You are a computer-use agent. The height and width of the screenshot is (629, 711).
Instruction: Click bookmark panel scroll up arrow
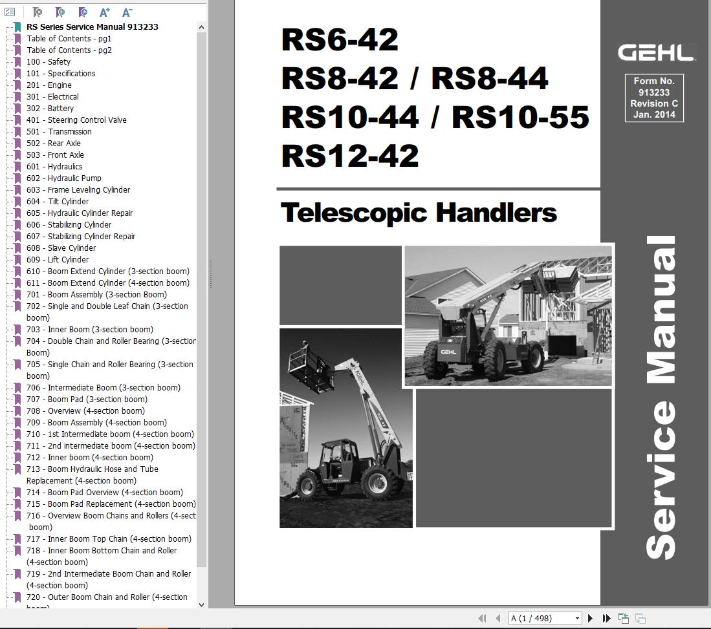tap(202, 27)
